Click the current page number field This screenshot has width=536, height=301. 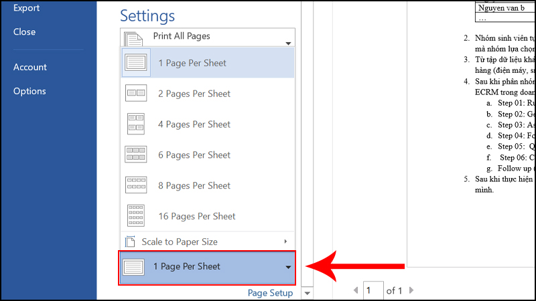click(x=373, y=290)
